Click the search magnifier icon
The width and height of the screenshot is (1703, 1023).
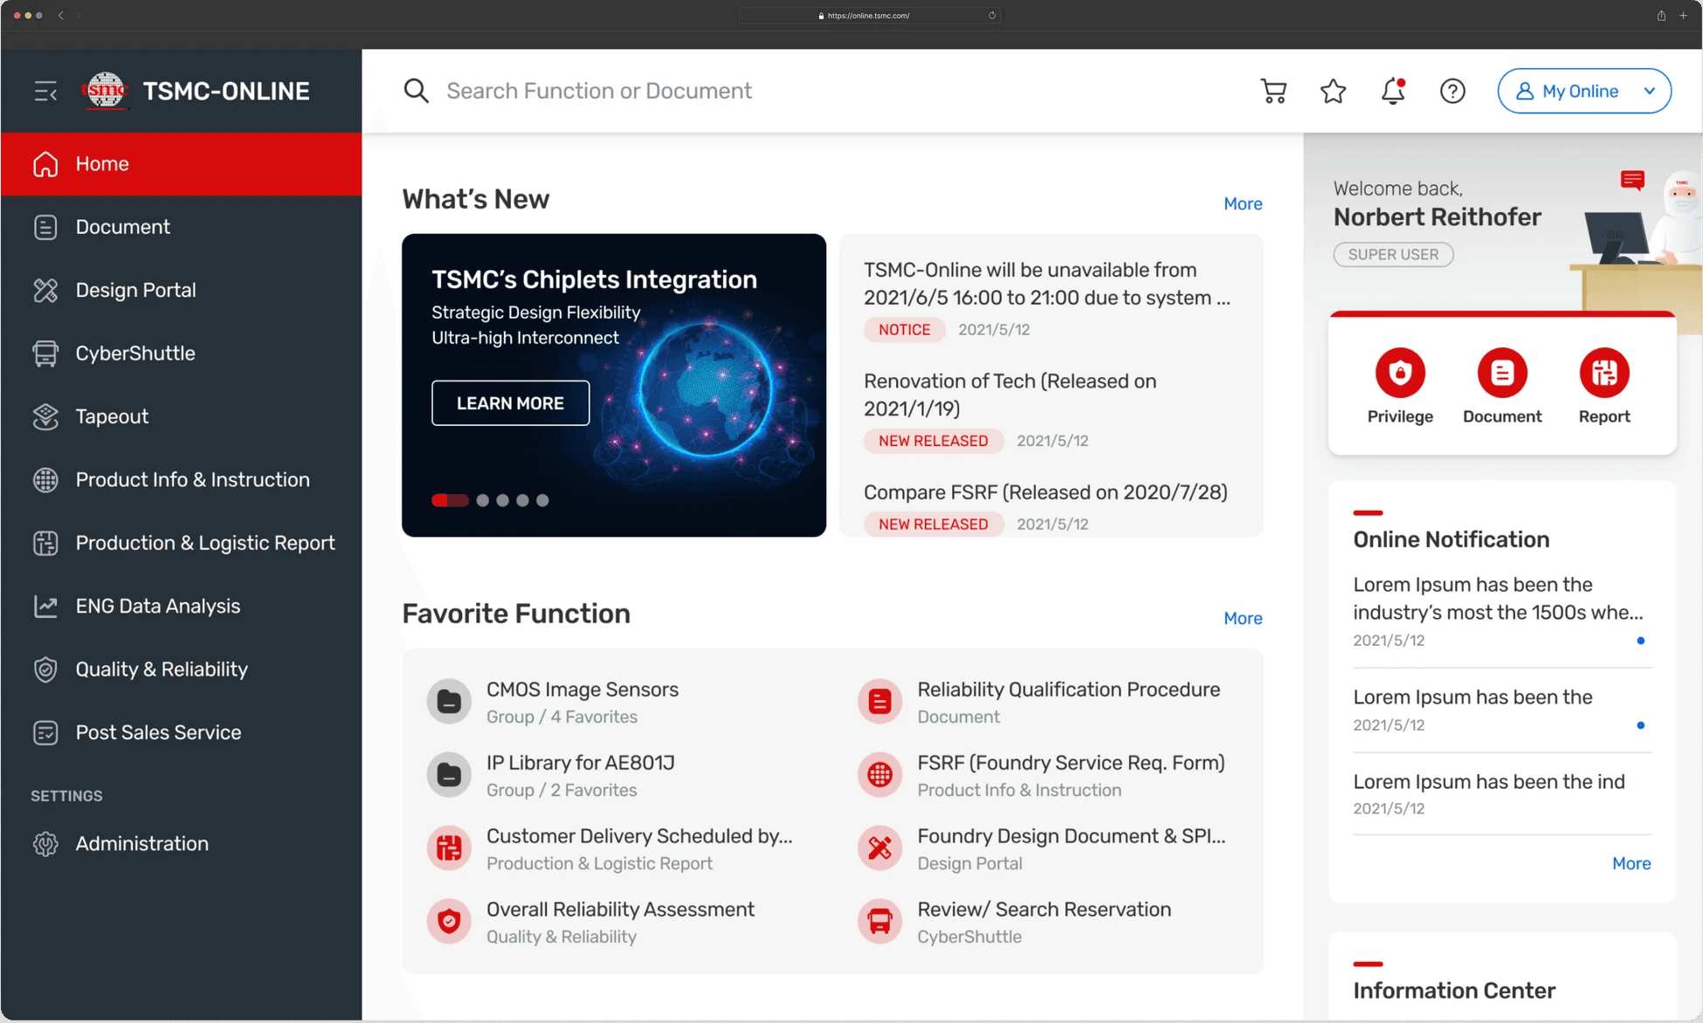[417, 91]
